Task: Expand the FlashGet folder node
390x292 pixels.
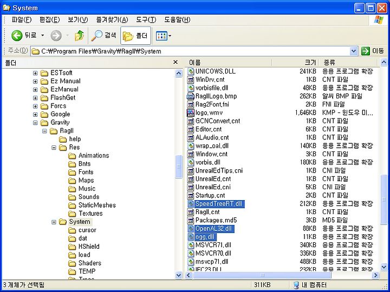Action: click(x=35, y=98)
